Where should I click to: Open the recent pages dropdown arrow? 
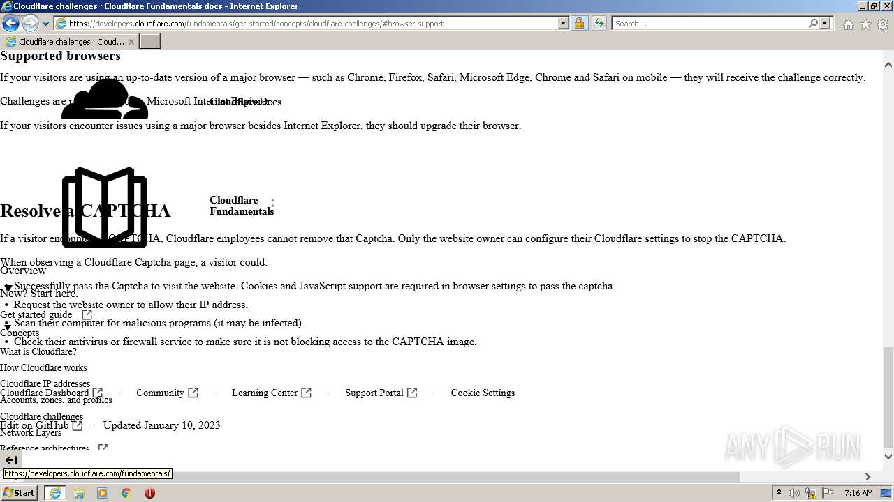[45, 24]
